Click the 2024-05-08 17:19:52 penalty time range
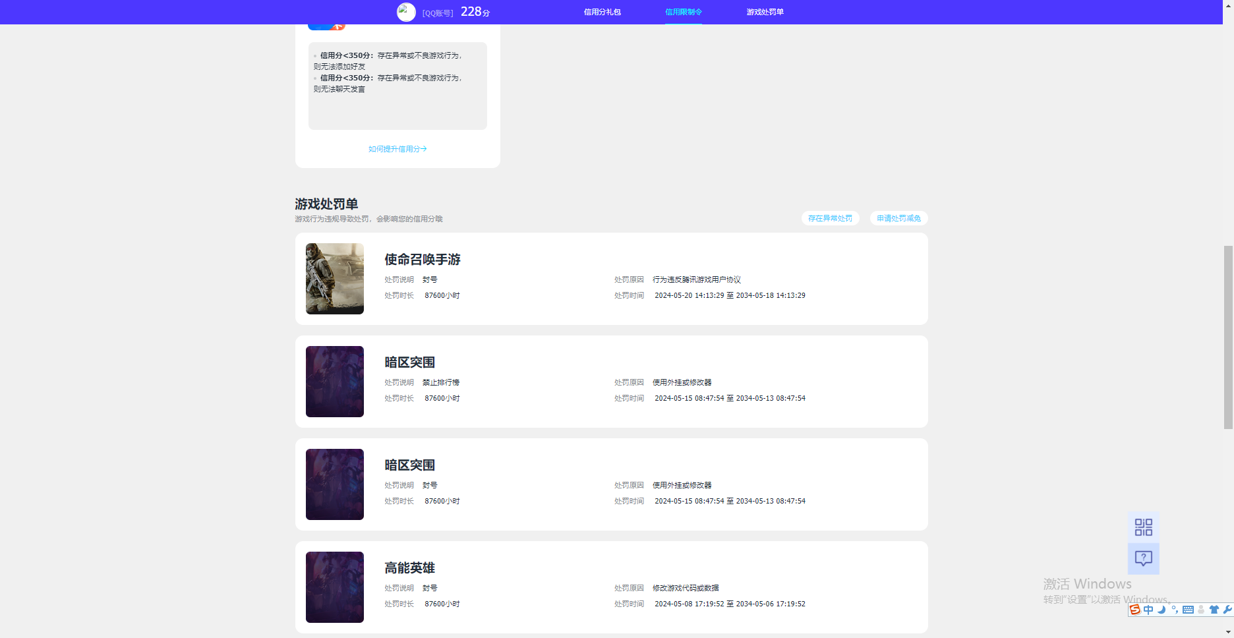 coord(730,604)
